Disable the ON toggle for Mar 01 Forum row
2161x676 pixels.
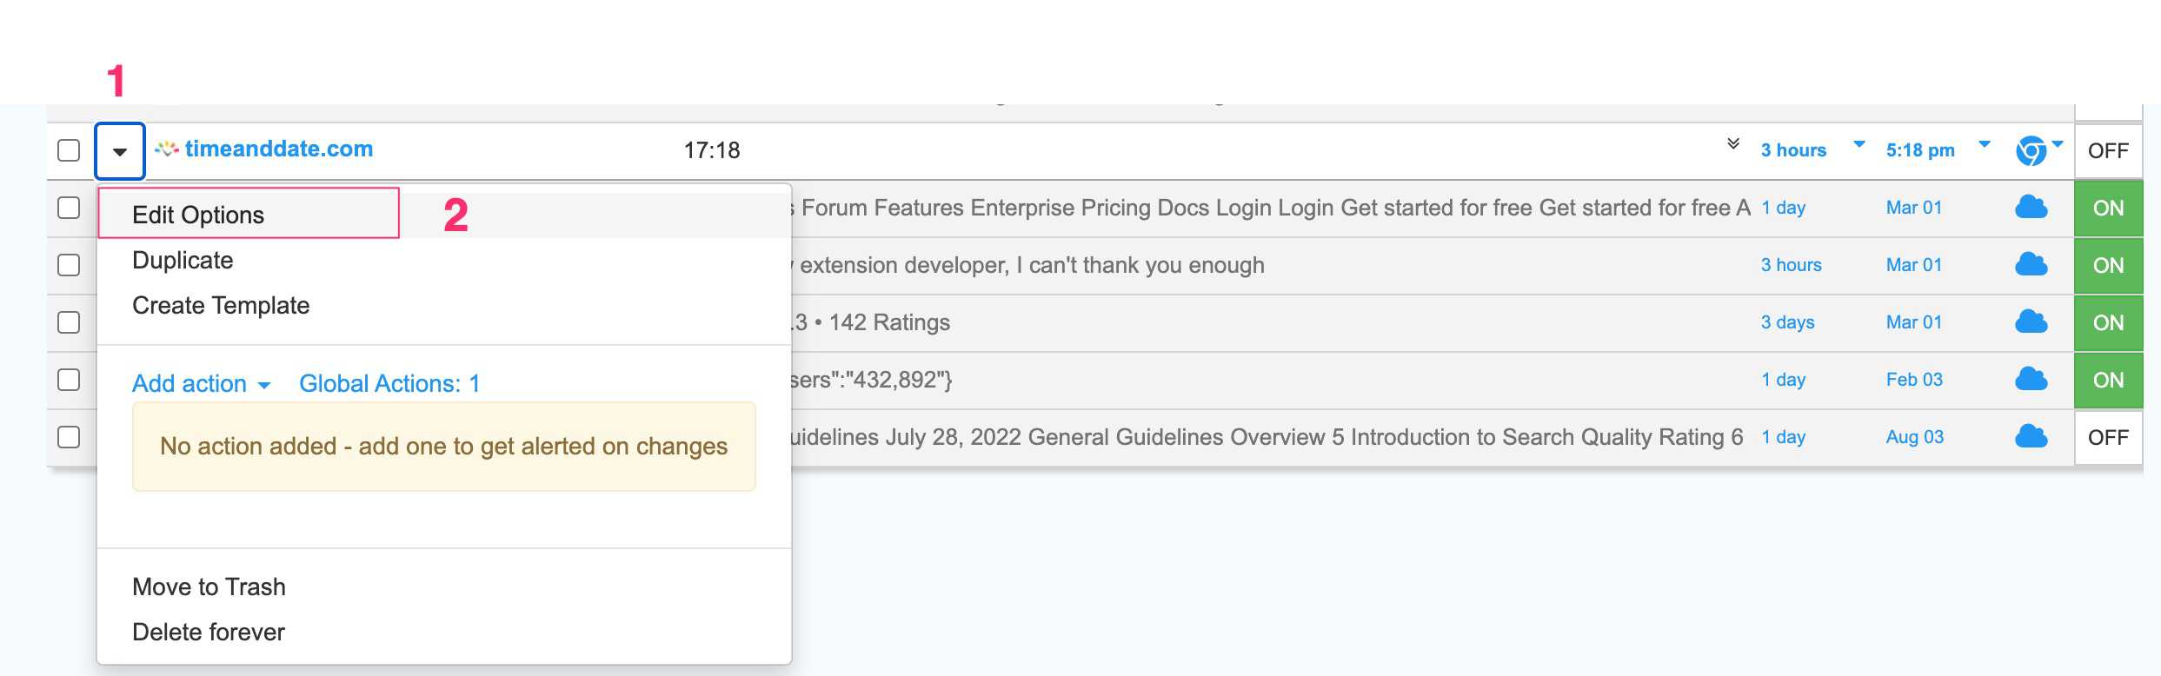click(x=2108, y=209)
